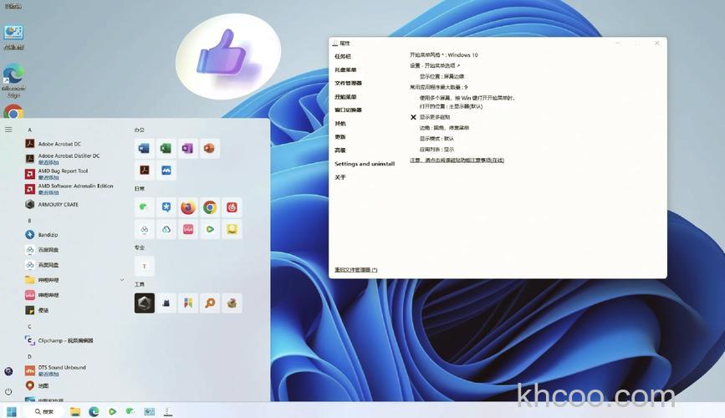This screenshot has height=418, width=725.
Task: Select 窗口切换器 section in properties sidebar
Action: tap(348, 110)
